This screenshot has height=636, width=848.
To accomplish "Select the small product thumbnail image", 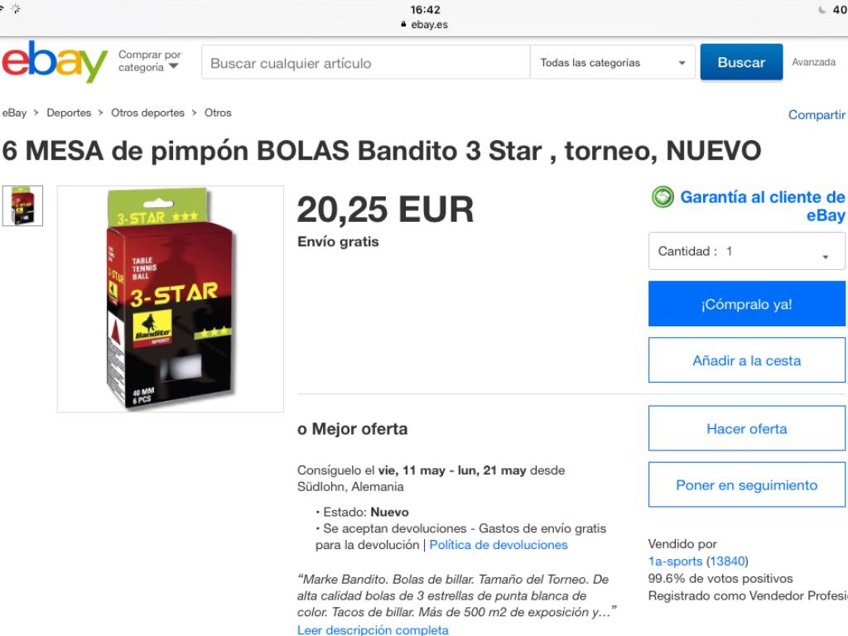I will pos(22,205).
